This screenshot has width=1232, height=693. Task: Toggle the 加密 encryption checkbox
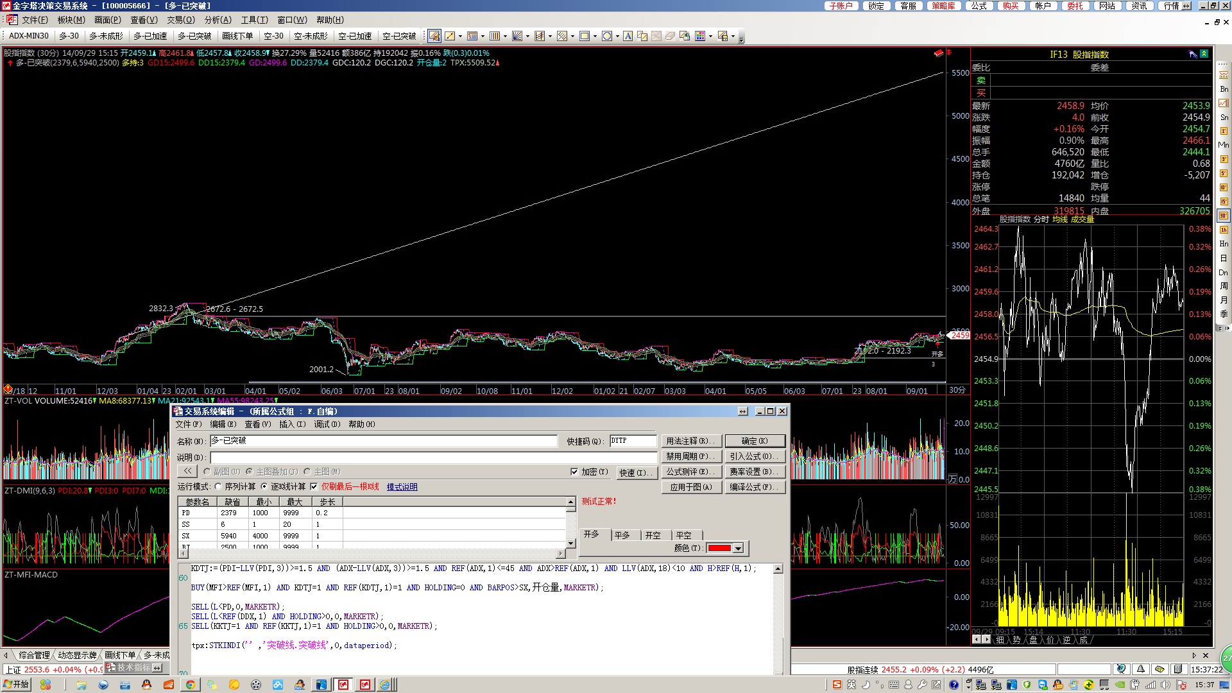pos(574,472)
